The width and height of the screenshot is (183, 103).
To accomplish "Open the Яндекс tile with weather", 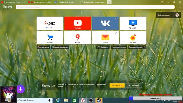I will click(x=50, y=23).
